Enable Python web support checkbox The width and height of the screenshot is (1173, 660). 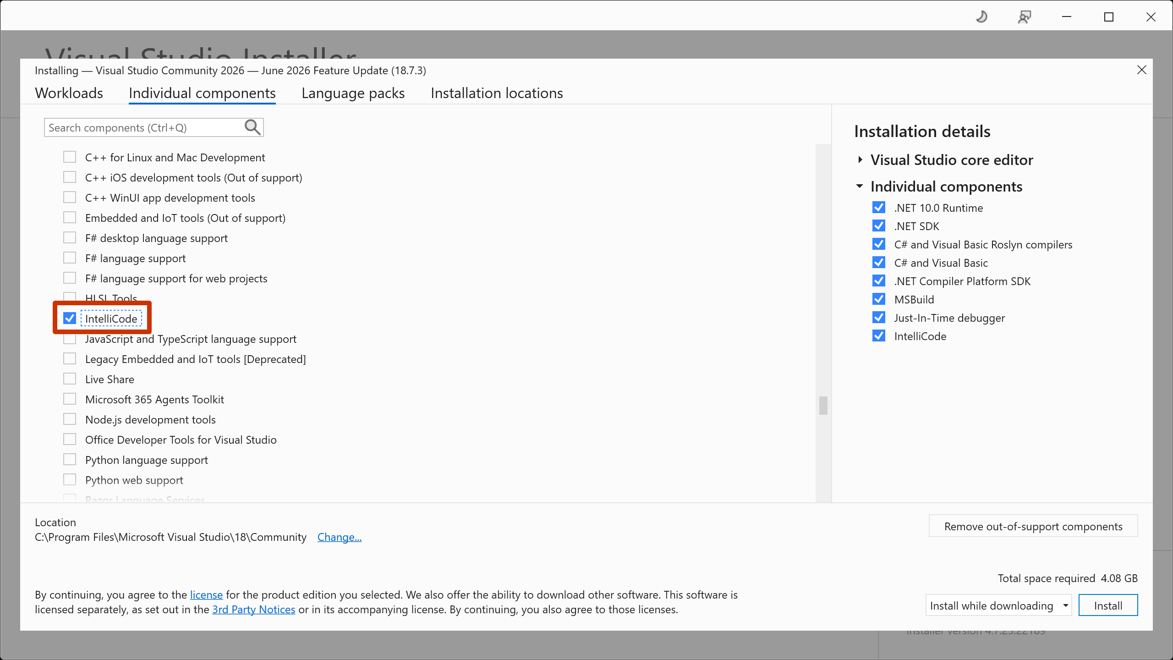pyautogui.click(x=70, y=480)
